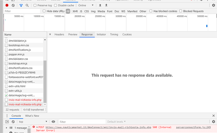The height and width of the screenshot is (133, 217).
Task: Filter by WS requests
Action: 123,11
